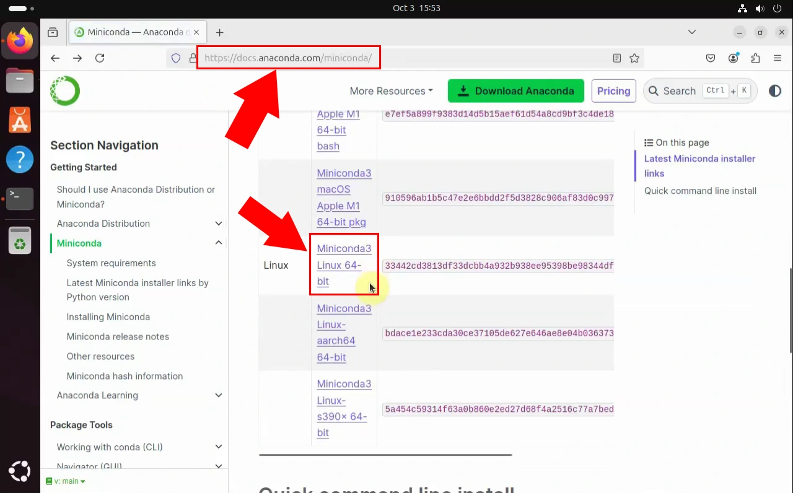This screenshot has width=793, height=493.
Task: Show applications with Ubuntu logo button
Action: (20, 471)
